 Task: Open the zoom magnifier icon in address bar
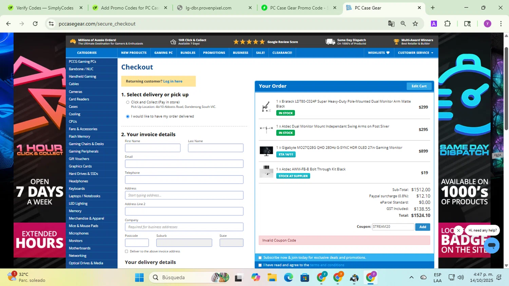(x=403, y=24)
